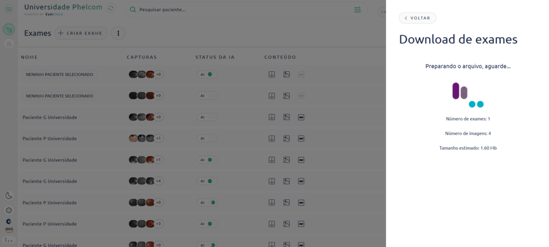Viewport: 549px width, 247px height.
Task: Click the PDF report icon in the third row
Action: (x=301, y=117)
